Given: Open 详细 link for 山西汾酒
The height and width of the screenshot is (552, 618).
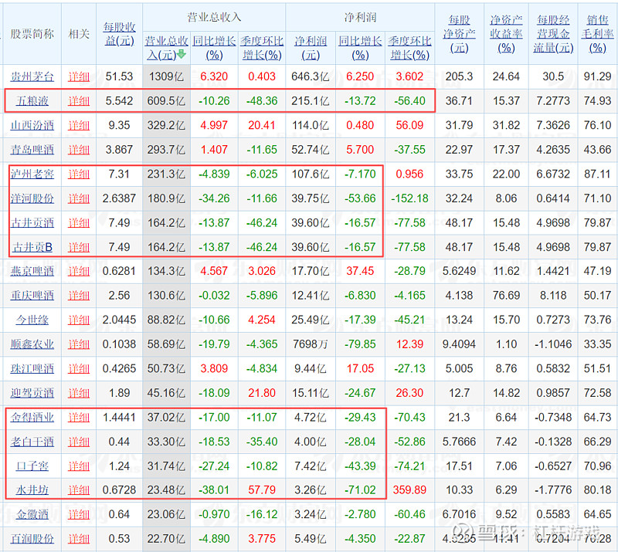Looking at the screenshot, I should pyautogui.click(x=79, y=125).
